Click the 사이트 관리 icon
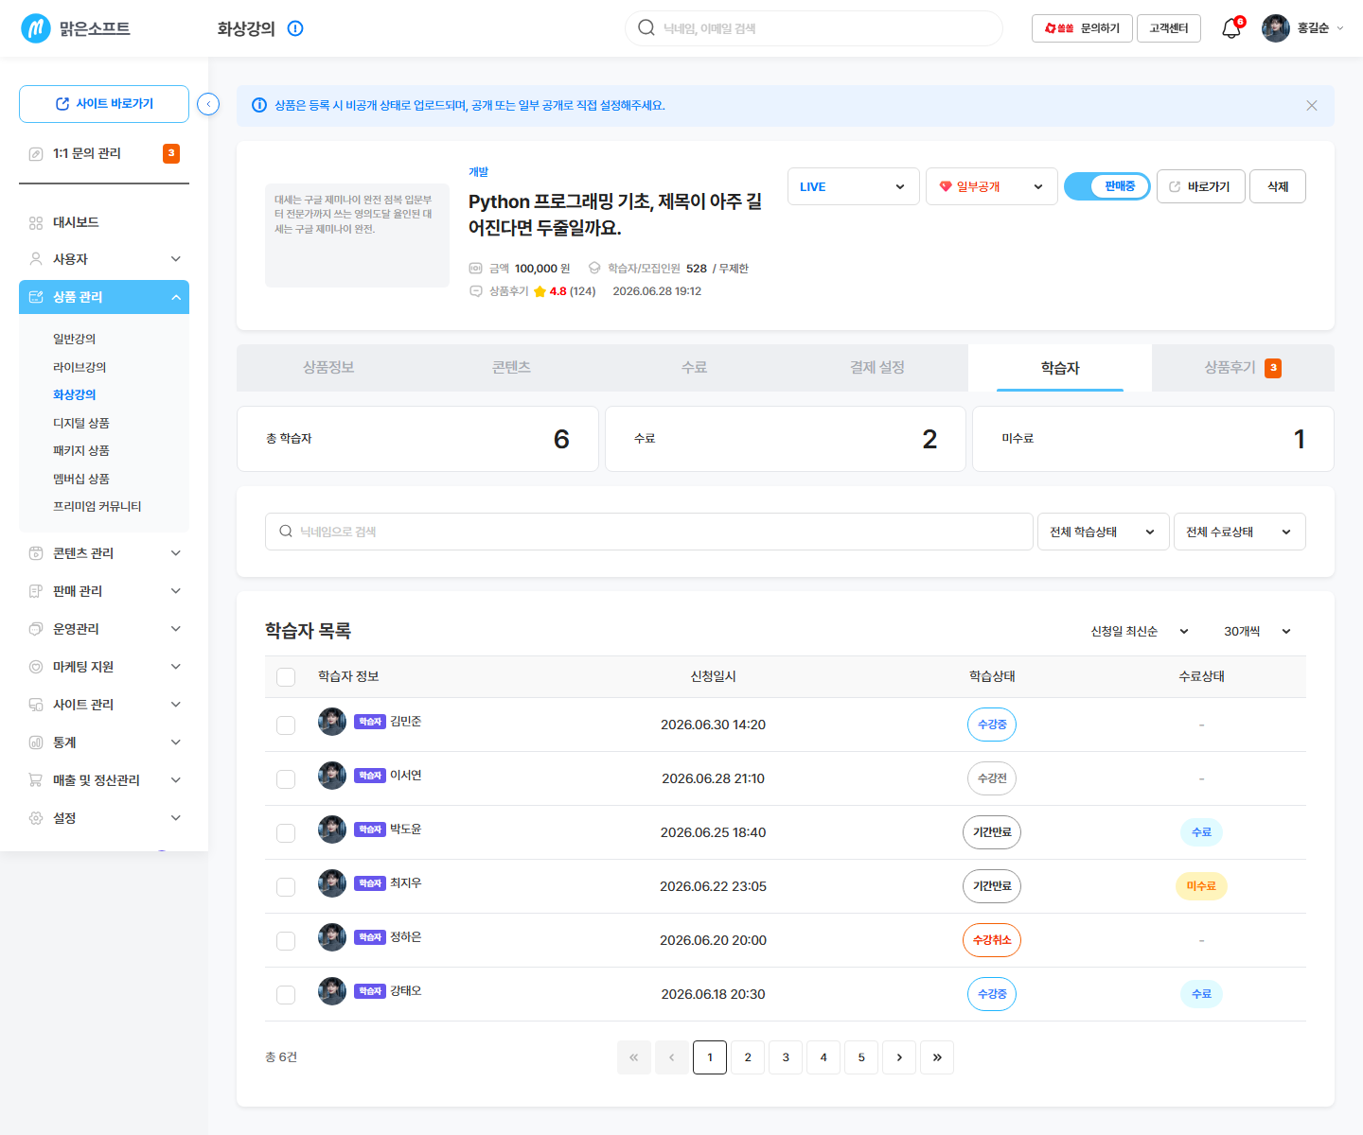 point(36,705)
